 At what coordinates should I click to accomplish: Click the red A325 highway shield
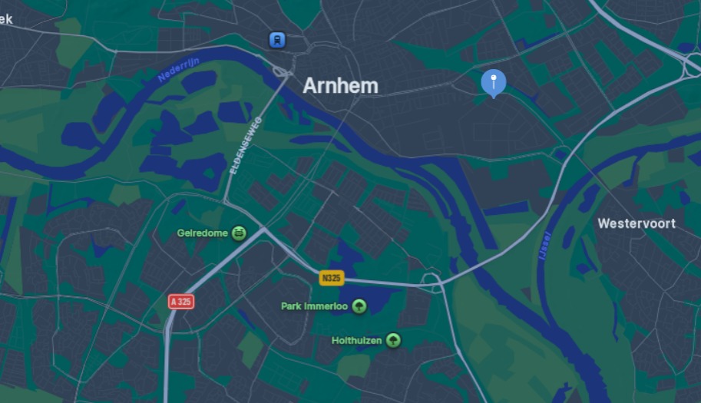(x=181, y=302)
